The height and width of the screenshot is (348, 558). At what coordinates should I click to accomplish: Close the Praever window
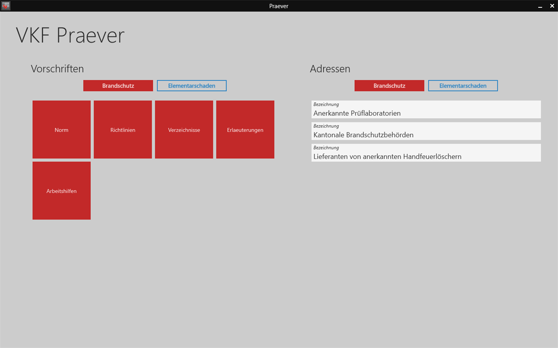552,6
